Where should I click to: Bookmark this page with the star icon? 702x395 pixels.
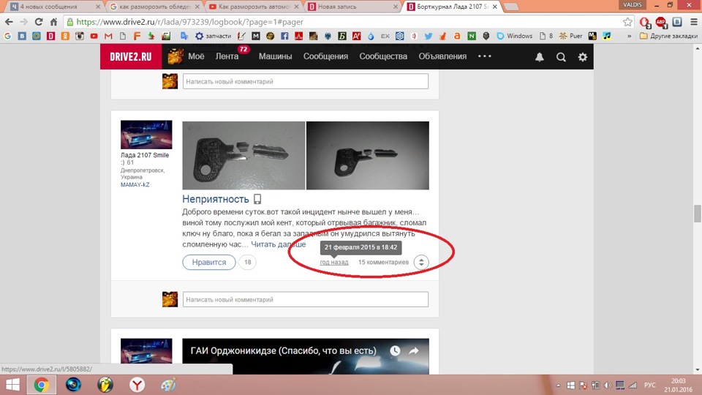pos(627,21)
